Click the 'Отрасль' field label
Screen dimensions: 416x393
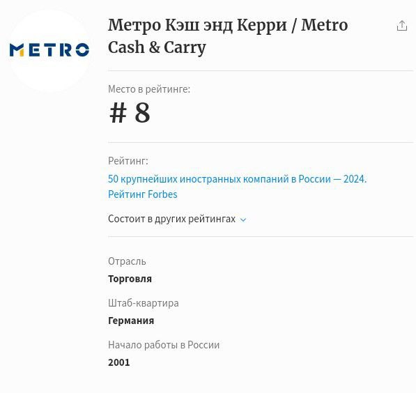(x=127, y=261)
